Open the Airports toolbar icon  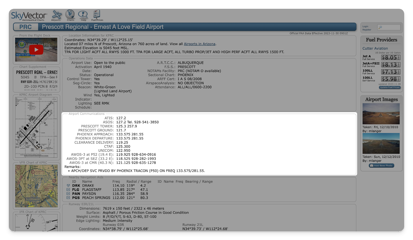pyautogui.click(x=56, y=16)
